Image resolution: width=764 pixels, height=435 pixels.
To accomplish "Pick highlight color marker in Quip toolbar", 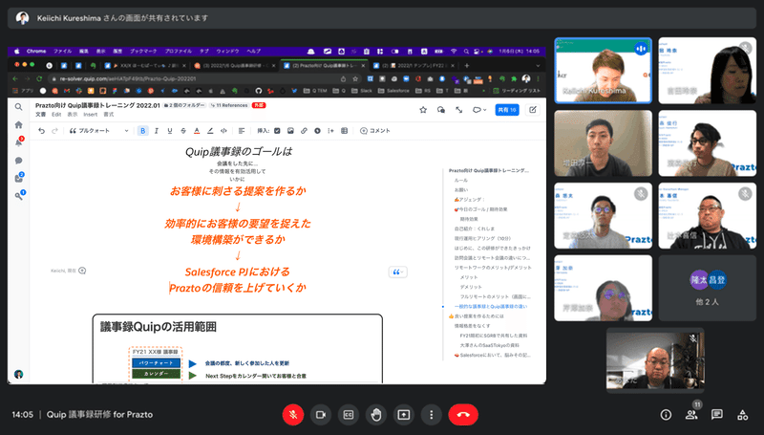I will click(210, 131).
